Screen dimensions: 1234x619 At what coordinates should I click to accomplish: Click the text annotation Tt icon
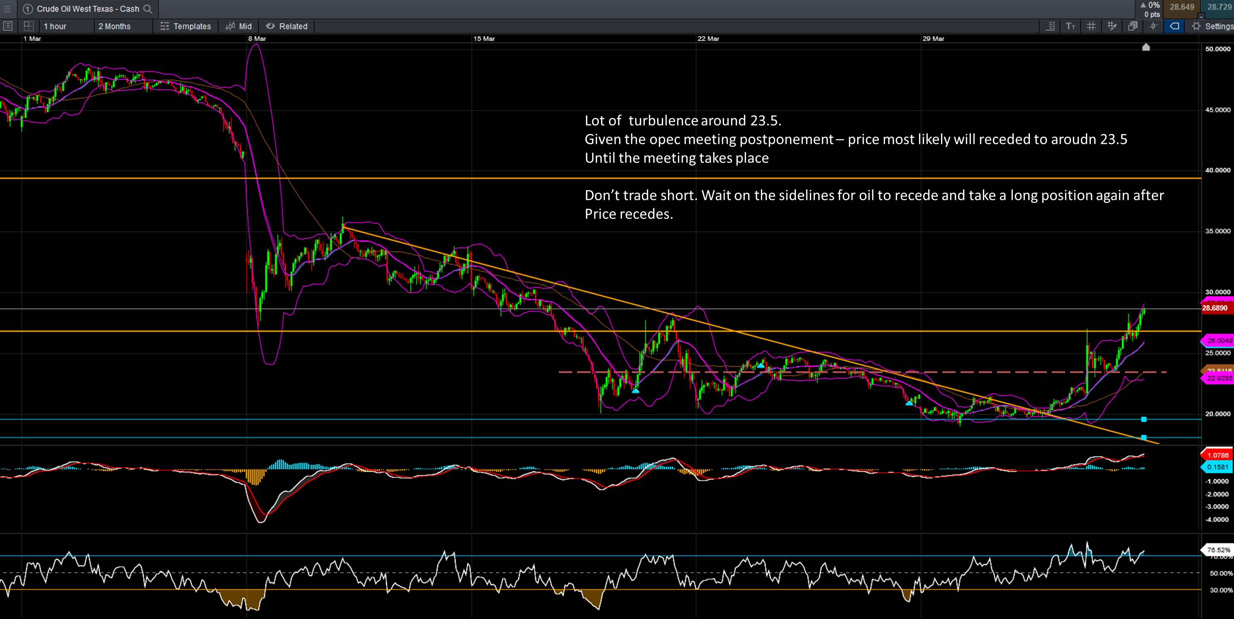pyautogui.click(x=1071, y=27)
